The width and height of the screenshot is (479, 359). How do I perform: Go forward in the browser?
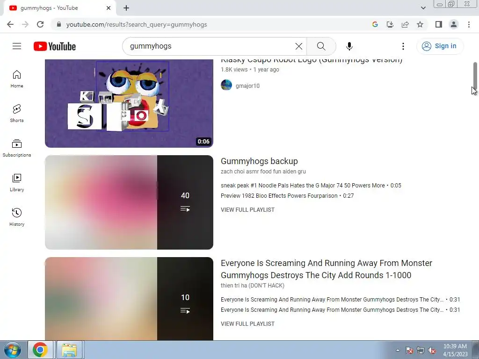[x=25, y=24]
